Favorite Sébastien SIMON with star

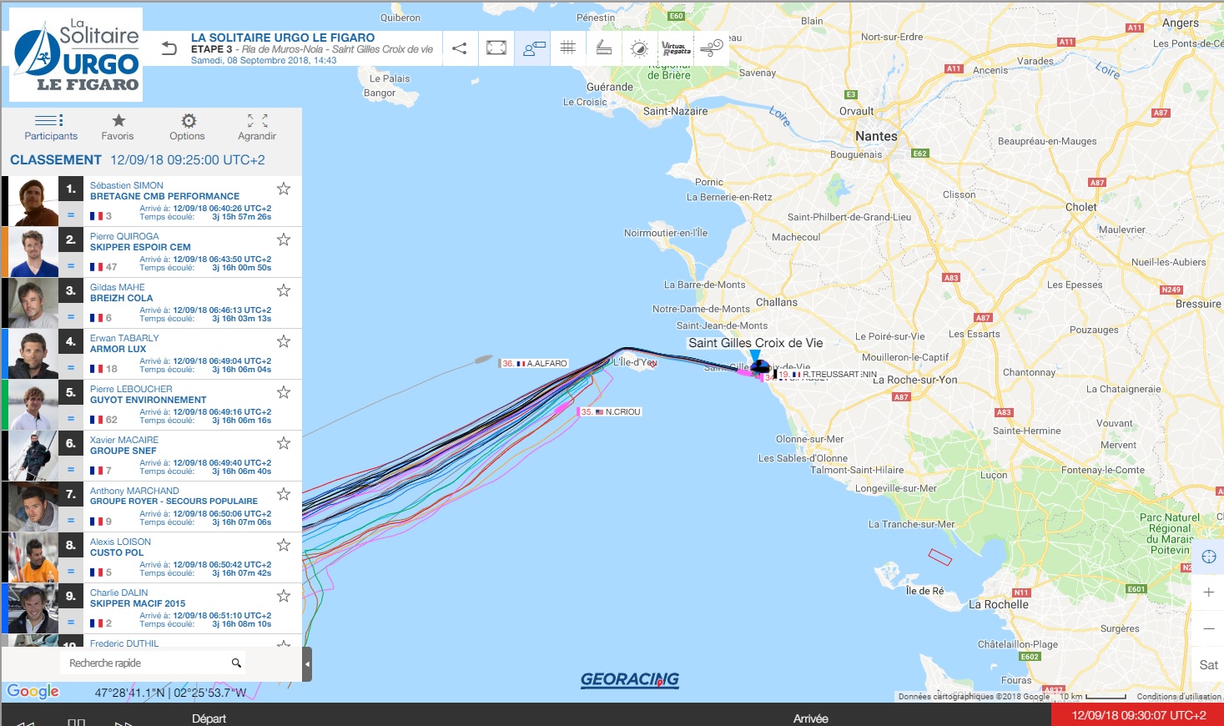click(x=284, y=189)
